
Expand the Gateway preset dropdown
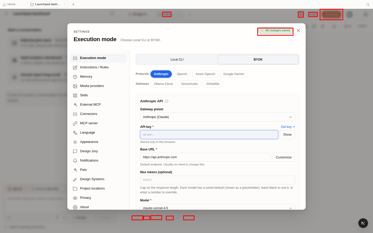point(217,117)
